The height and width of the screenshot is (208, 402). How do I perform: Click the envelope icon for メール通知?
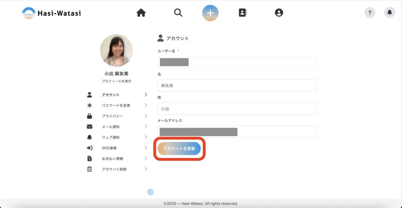click(x=90, y=127)
